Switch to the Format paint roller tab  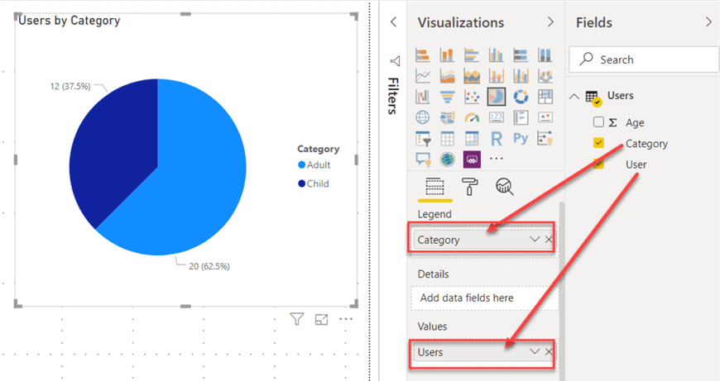469,187
